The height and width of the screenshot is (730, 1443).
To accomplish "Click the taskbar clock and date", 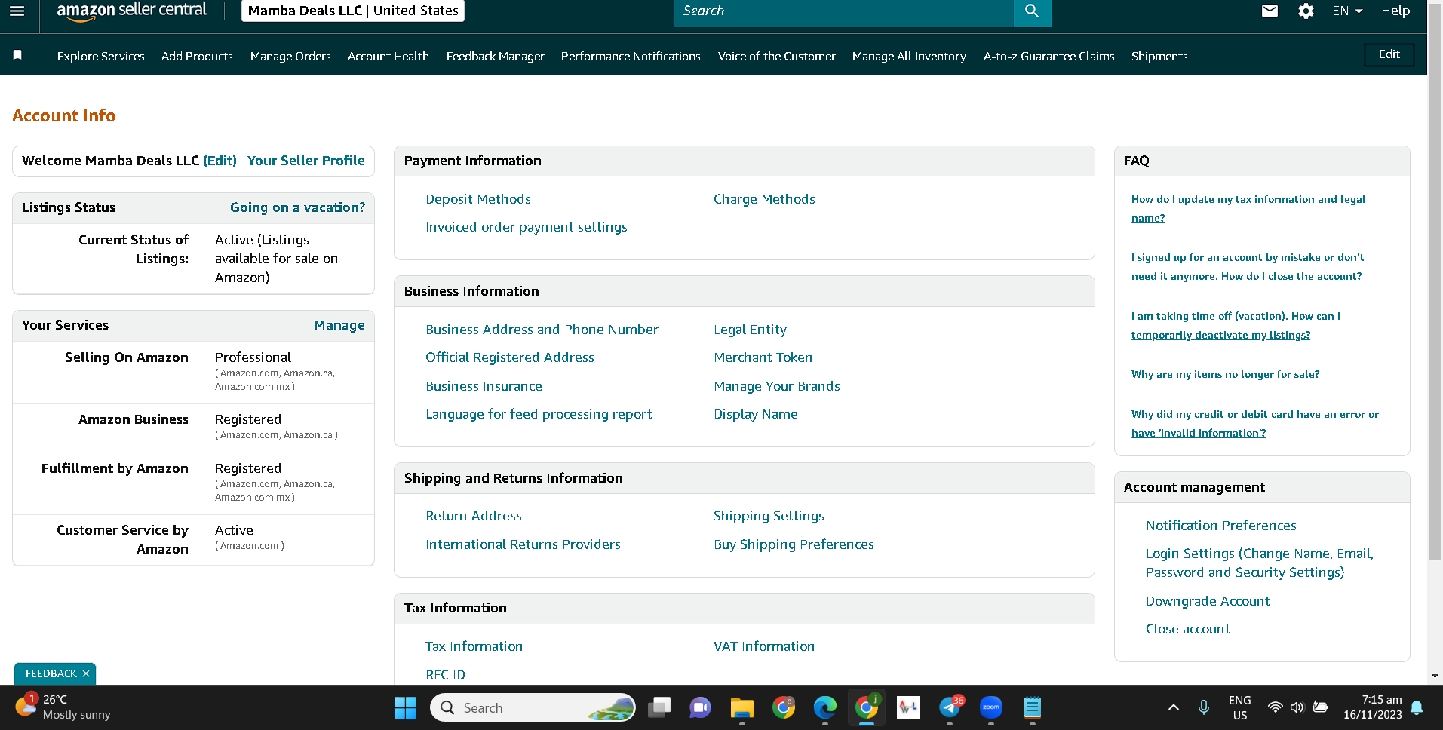I will (x=1373, y=707).
